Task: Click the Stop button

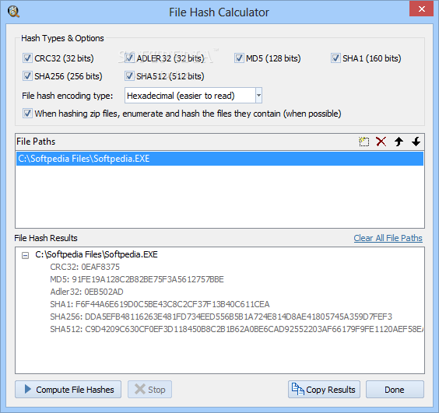Action: (x=149, y=389)
